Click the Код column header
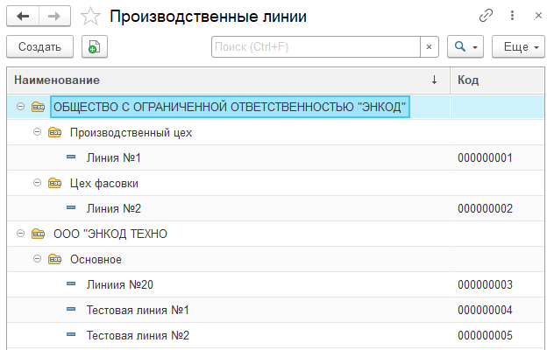The width and height of the screenshot is (547, 350). (495, 80)
